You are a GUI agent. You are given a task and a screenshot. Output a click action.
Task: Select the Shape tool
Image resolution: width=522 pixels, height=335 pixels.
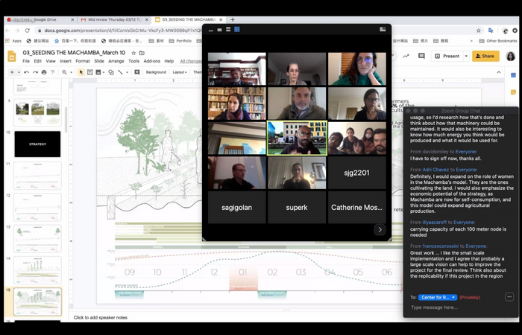click(111, 72)
